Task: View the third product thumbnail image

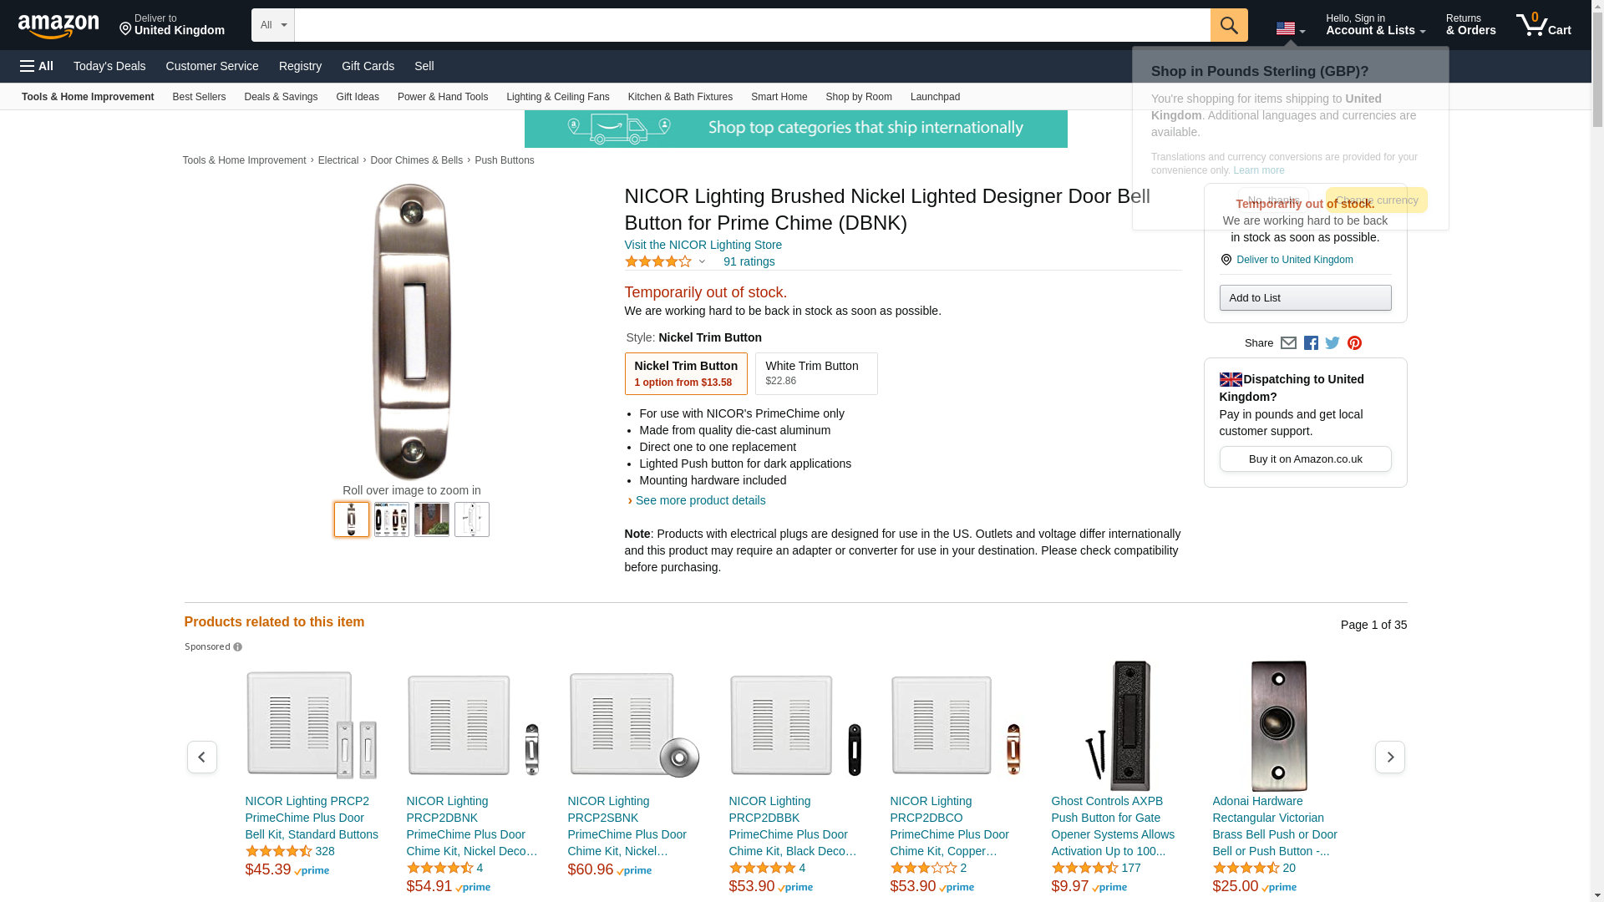Action: (x=432, y=519)
